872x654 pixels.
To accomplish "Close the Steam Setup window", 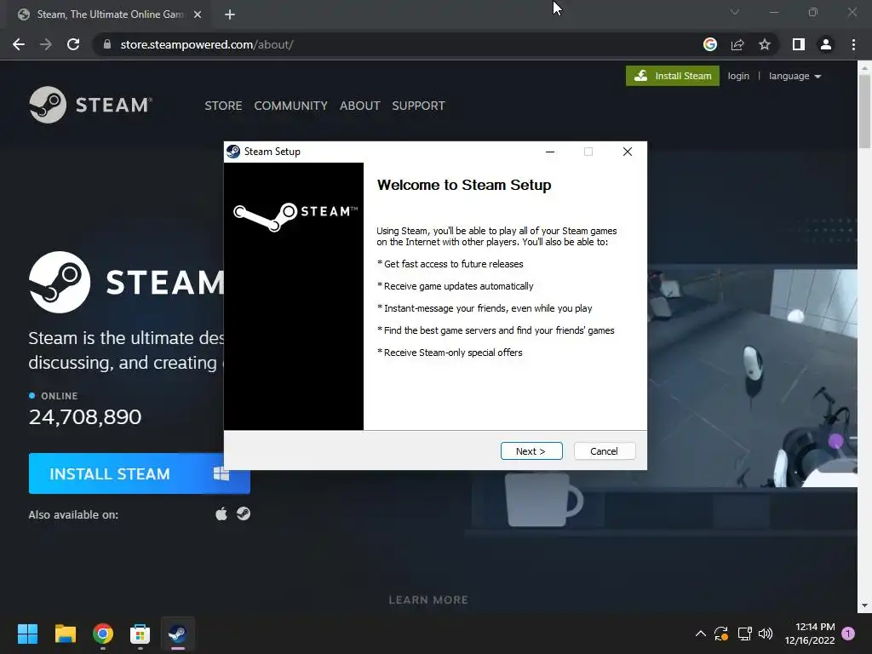I will (628, 152).
